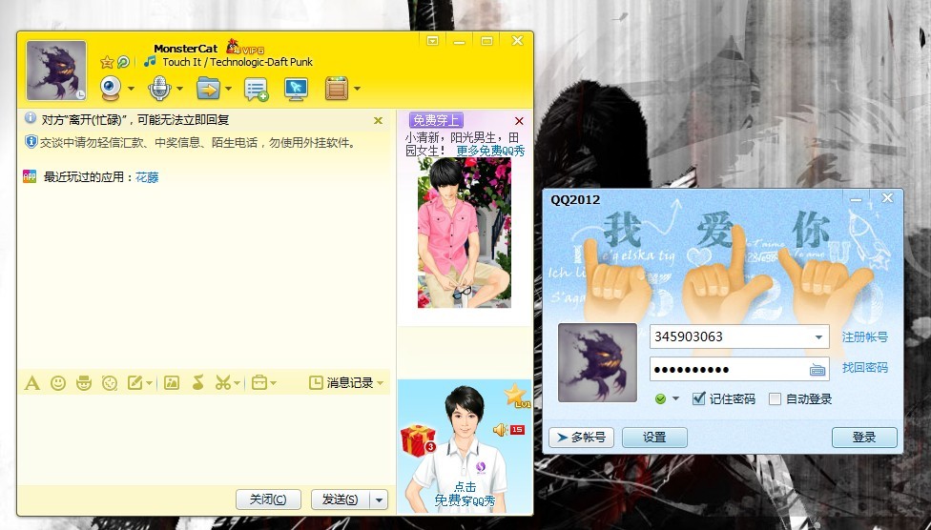Screen dimensions: 931x530
Task: Click the send file folder icon
Action: tap(208, 89)
